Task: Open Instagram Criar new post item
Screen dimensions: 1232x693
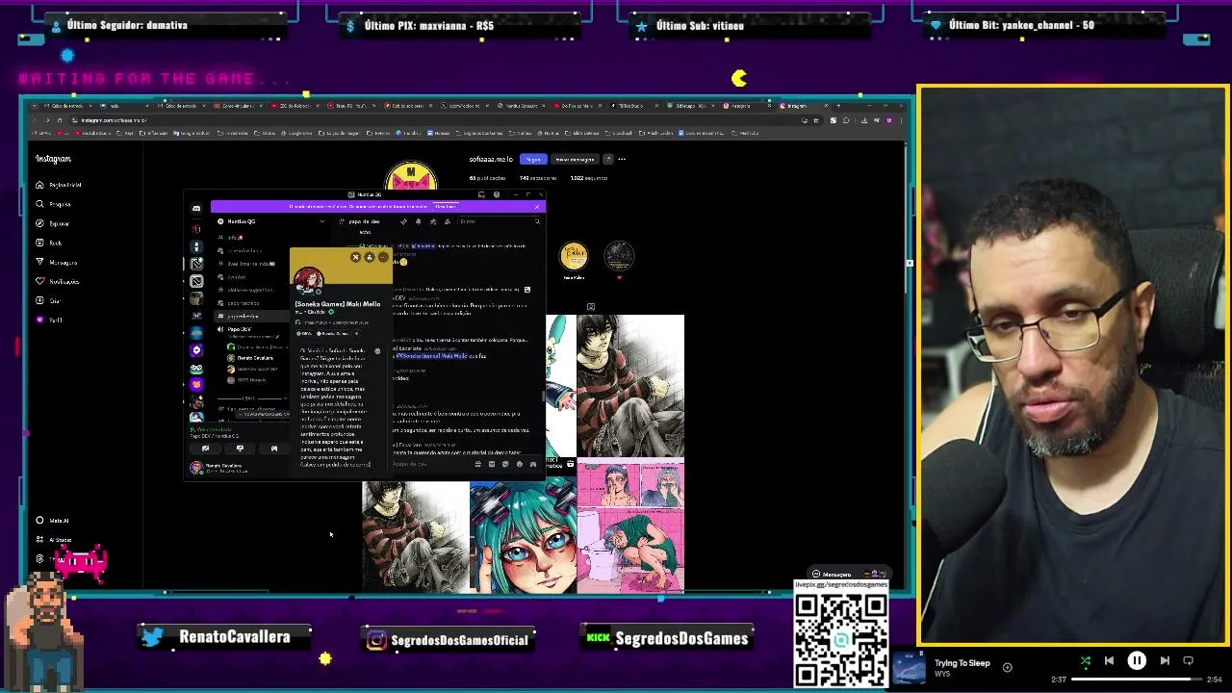Action: pos(48,300)
